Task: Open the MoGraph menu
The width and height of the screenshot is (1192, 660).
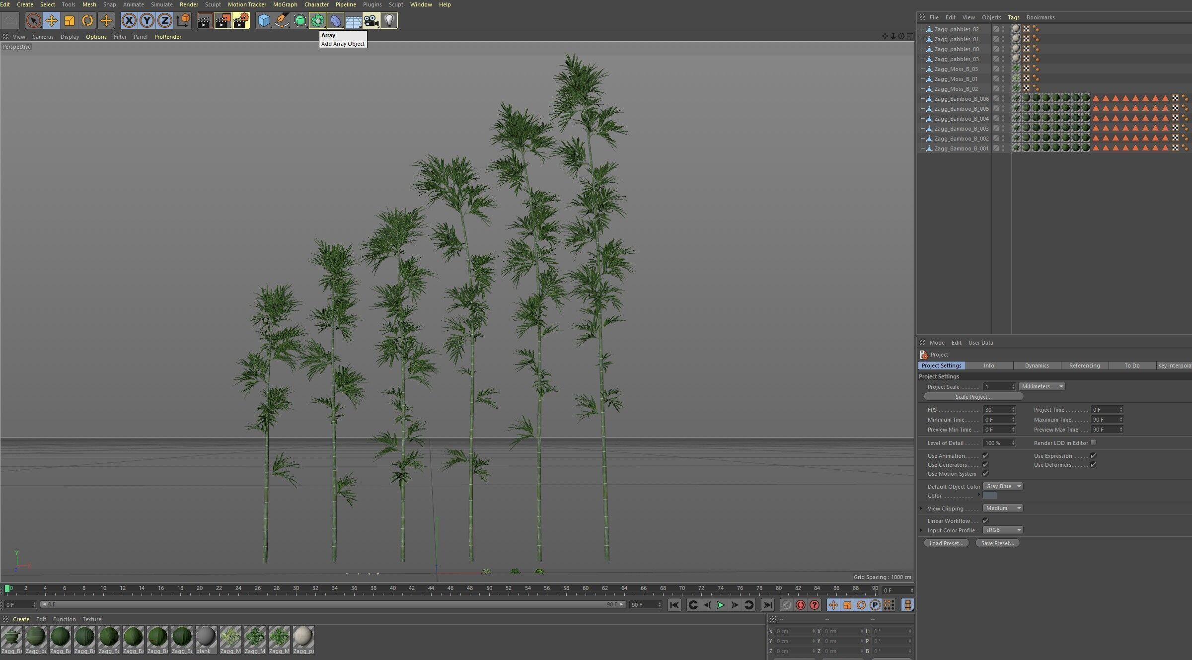Action: click(x=285, y=4)
